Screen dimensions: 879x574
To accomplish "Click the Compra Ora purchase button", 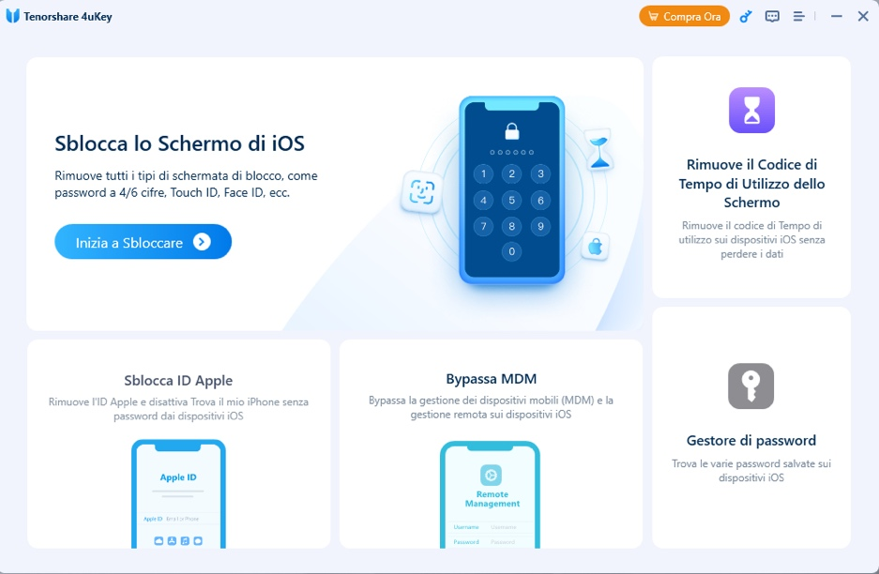I will point(684,16).
